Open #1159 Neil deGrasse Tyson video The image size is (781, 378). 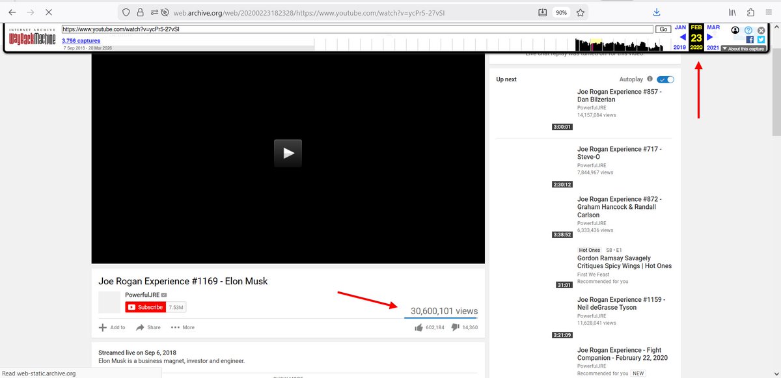coord(621,303)
